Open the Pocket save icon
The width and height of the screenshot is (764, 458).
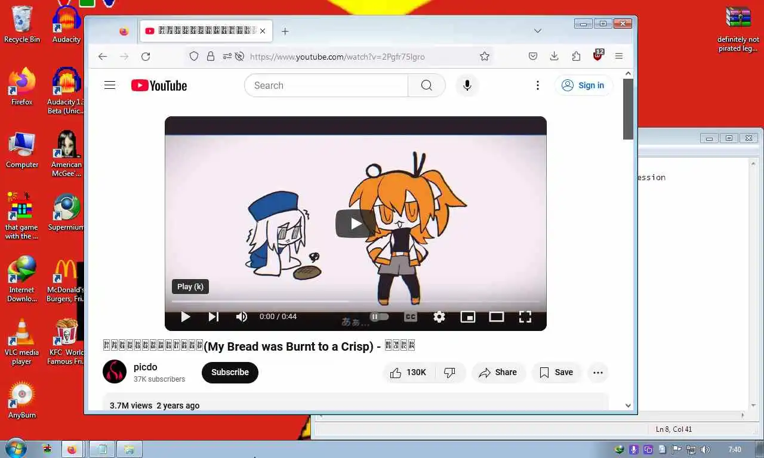click(x=533, y=57)
